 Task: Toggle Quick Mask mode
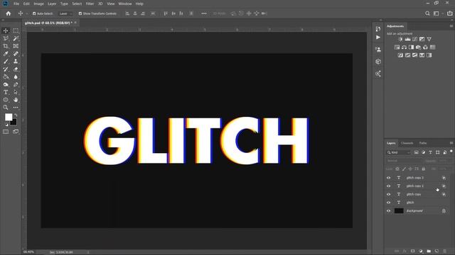(6, 132)
